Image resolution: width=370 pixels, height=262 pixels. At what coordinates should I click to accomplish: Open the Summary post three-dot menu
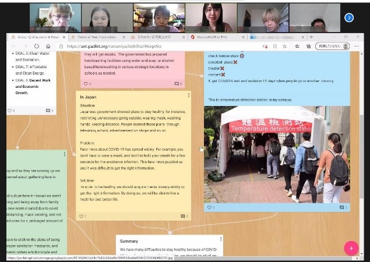click(220, 240)
